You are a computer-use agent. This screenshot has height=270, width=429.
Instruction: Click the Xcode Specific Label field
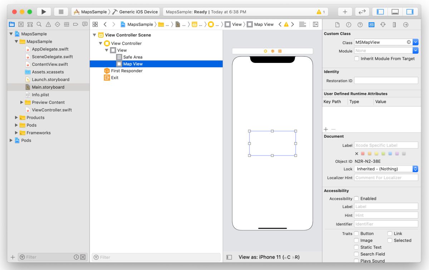(386, 145)
